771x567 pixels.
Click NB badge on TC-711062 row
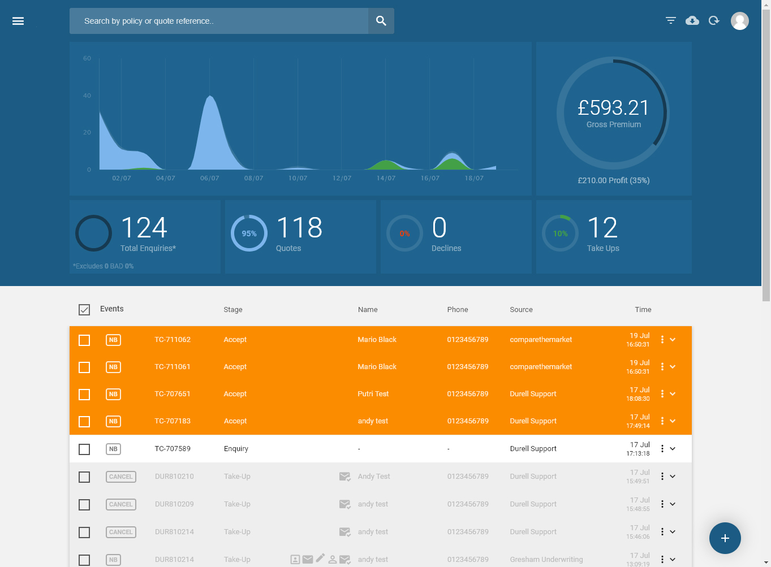(113, 340)
